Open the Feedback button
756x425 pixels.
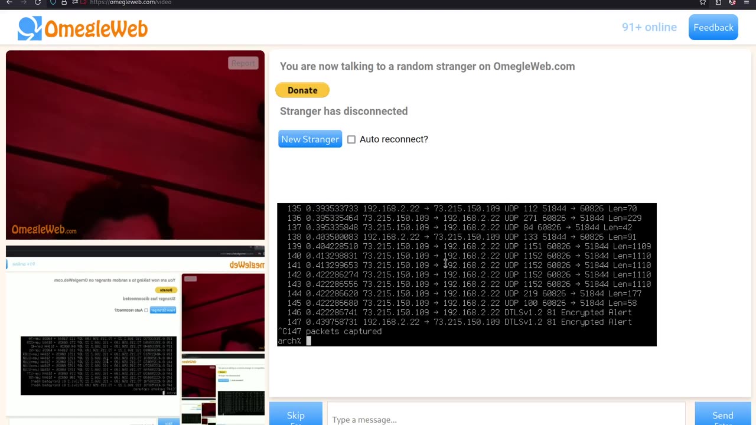click(x=713, y=28)
